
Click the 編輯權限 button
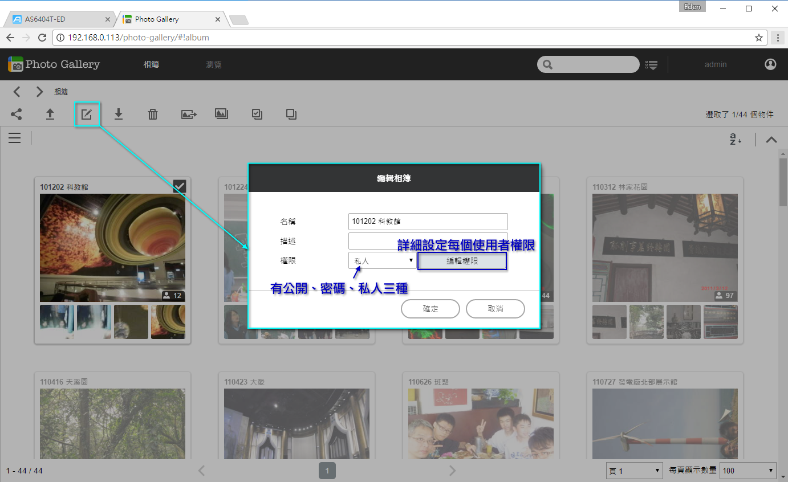pyautogui.click(x=462, y=261)
